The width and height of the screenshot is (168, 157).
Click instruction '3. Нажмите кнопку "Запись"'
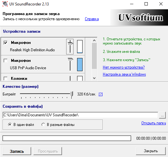pyautogui.click(x=127, y=60)
